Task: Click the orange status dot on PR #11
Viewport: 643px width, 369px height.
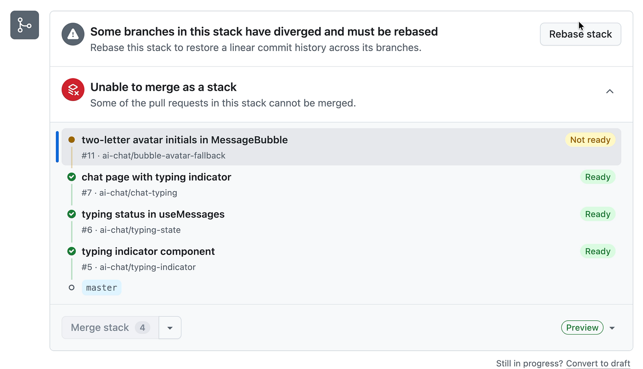Action: 72,140
